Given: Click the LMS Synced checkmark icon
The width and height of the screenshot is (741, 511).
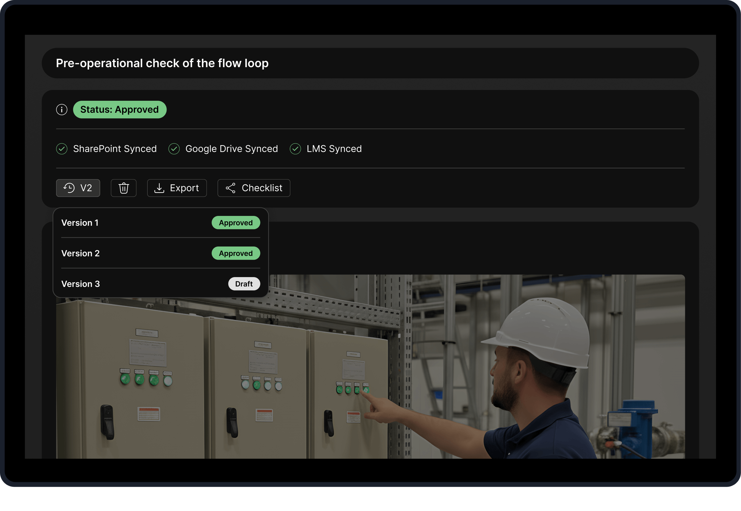Looking at the screenshot, I should 295,149.
